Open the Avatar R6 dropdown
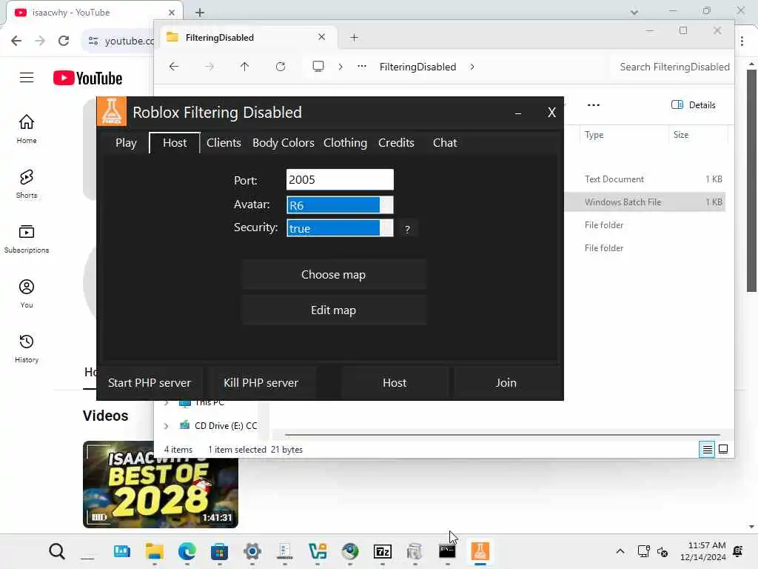 point(340,204)
